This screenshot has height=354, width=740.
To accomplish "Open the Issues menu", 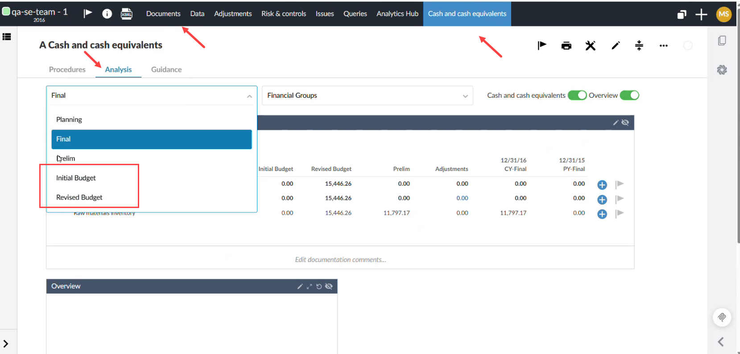I will tap(325, 14).
